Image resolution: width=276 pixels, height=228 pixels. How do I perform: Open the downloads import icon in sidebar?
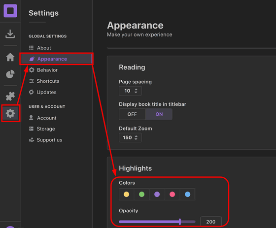click(x=10, y=34)
